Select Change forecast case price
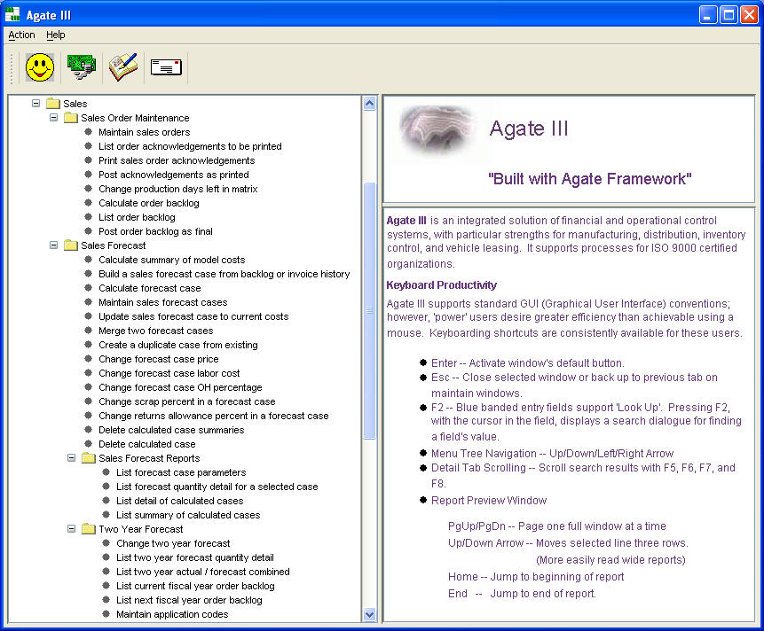 158,359
